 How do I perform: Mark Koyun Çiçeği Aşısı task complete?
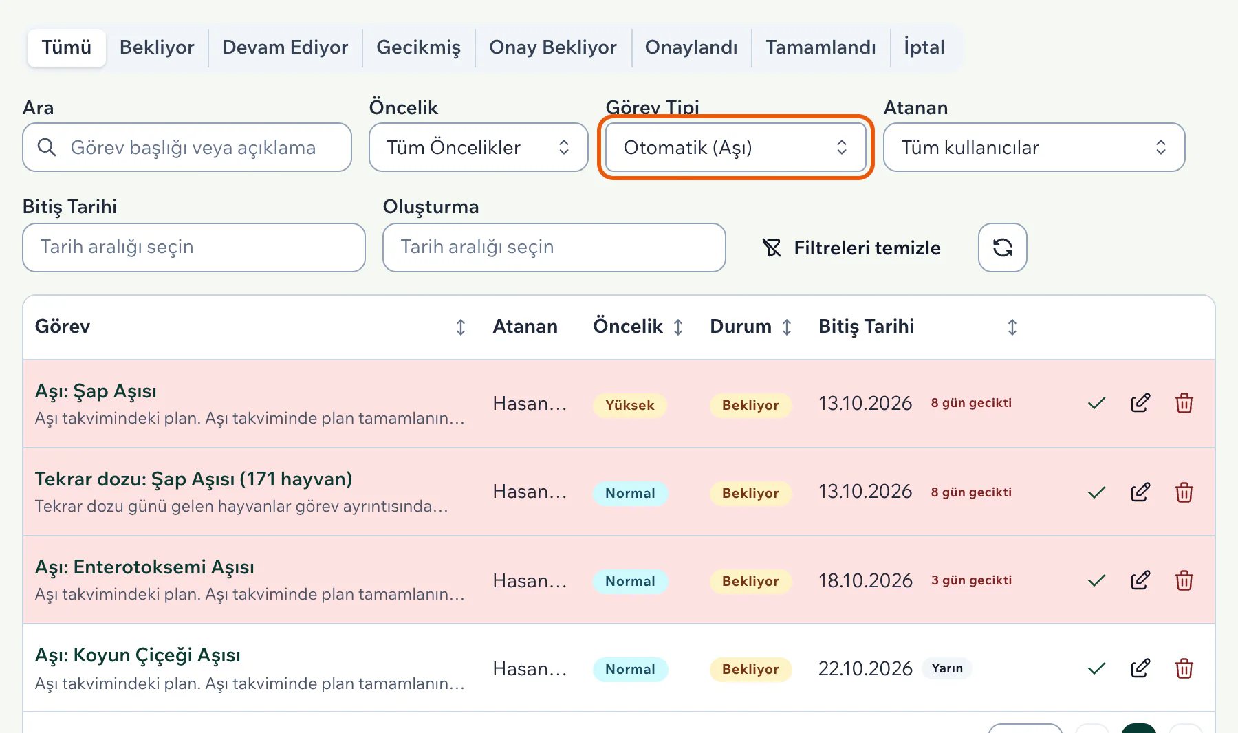point(1096,668)
